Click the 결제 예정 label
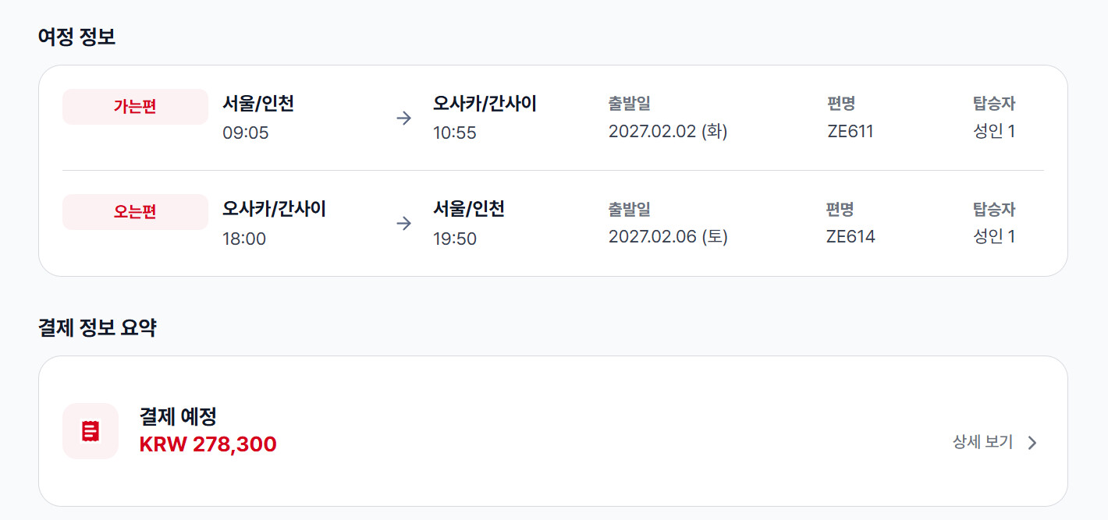 178,416
